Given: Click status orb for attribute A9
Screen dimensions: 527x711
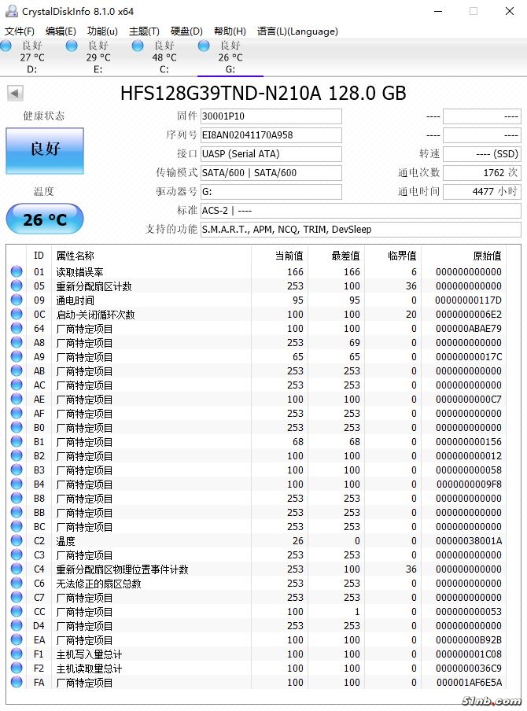Looking at the screenshot, I should (17, 356).
